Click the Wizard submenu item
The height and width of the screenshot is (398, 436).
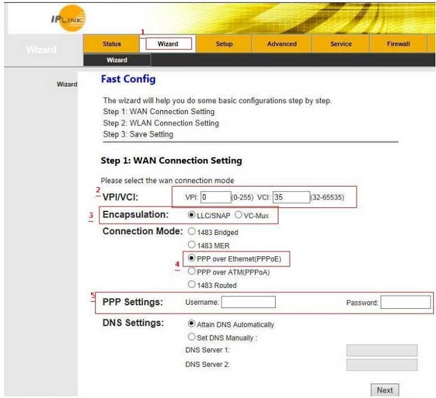tap(117, 60)
